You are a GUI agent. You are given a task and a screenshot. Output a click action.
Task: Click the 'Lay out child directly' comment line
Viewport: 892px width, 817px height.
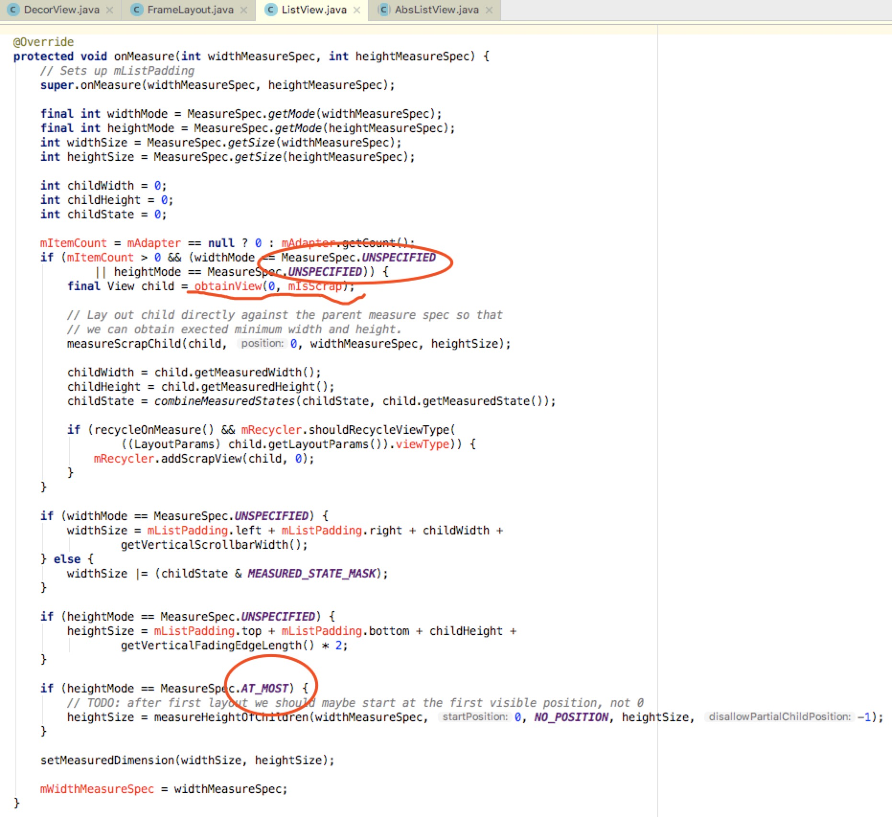(285, 315)
